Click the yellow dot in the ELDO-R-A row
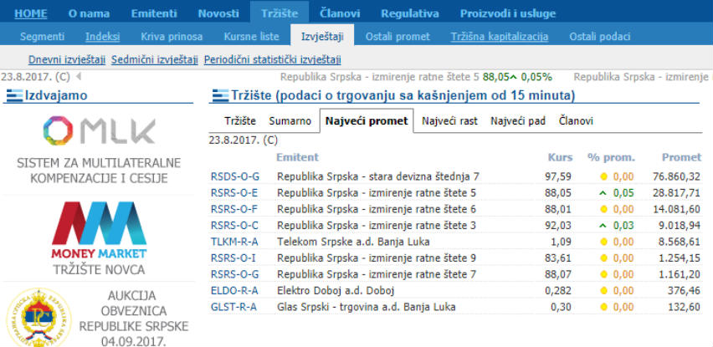The height and width of the screenshot is (347, 713). point(603,291)
